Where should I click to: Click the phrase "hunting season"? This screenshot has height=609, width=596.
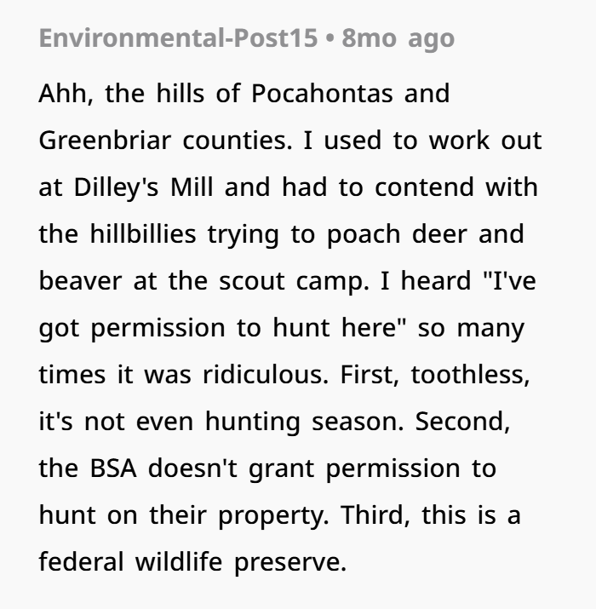pyautogui.click(x=304, y=422)
